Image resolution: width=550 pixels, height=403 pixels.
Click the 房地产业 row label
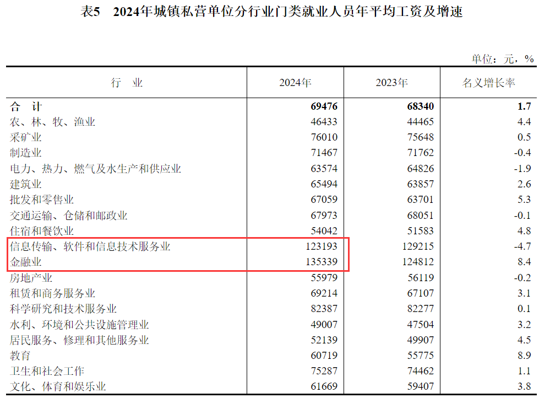click(x=31, y=278)
